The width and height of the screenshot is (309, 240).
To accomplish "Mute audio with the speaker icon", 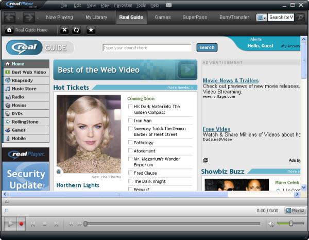I will [x=271, y=224].
